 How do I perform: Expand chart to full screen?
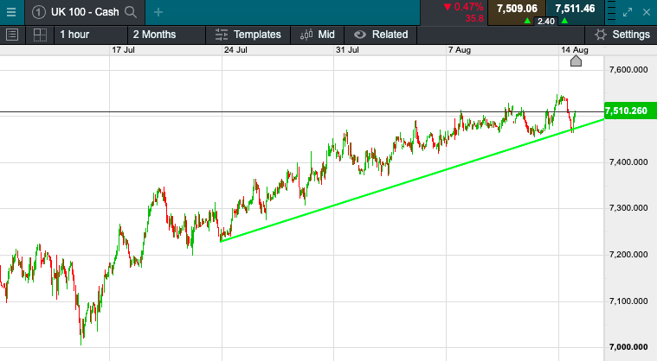click(628, 12)
